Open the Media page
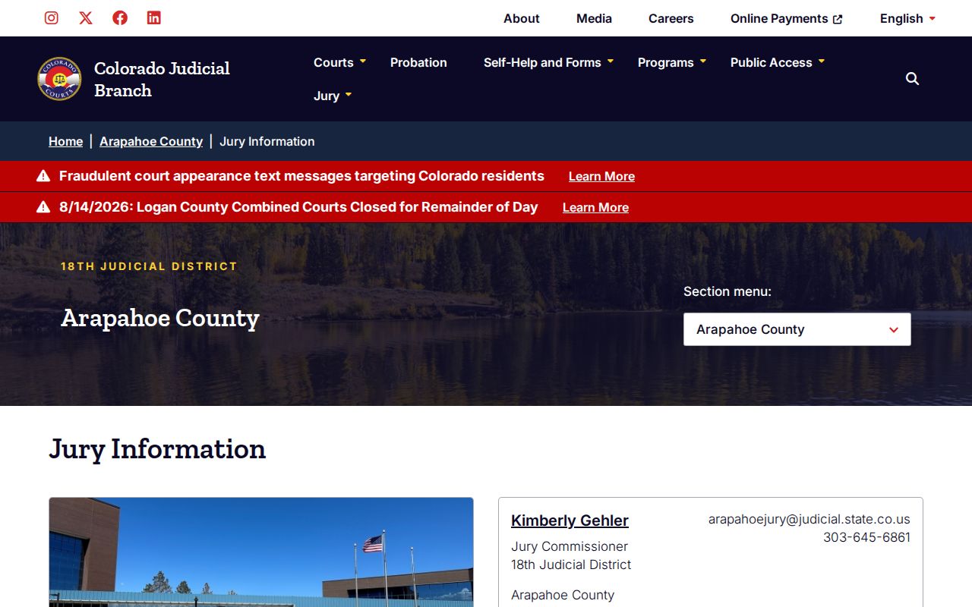972x607 pixels. pyautogui.click(x=594, y=18)
